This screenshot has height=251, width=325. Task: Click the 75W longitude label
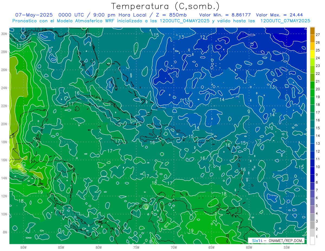click(x=136, y=247)
